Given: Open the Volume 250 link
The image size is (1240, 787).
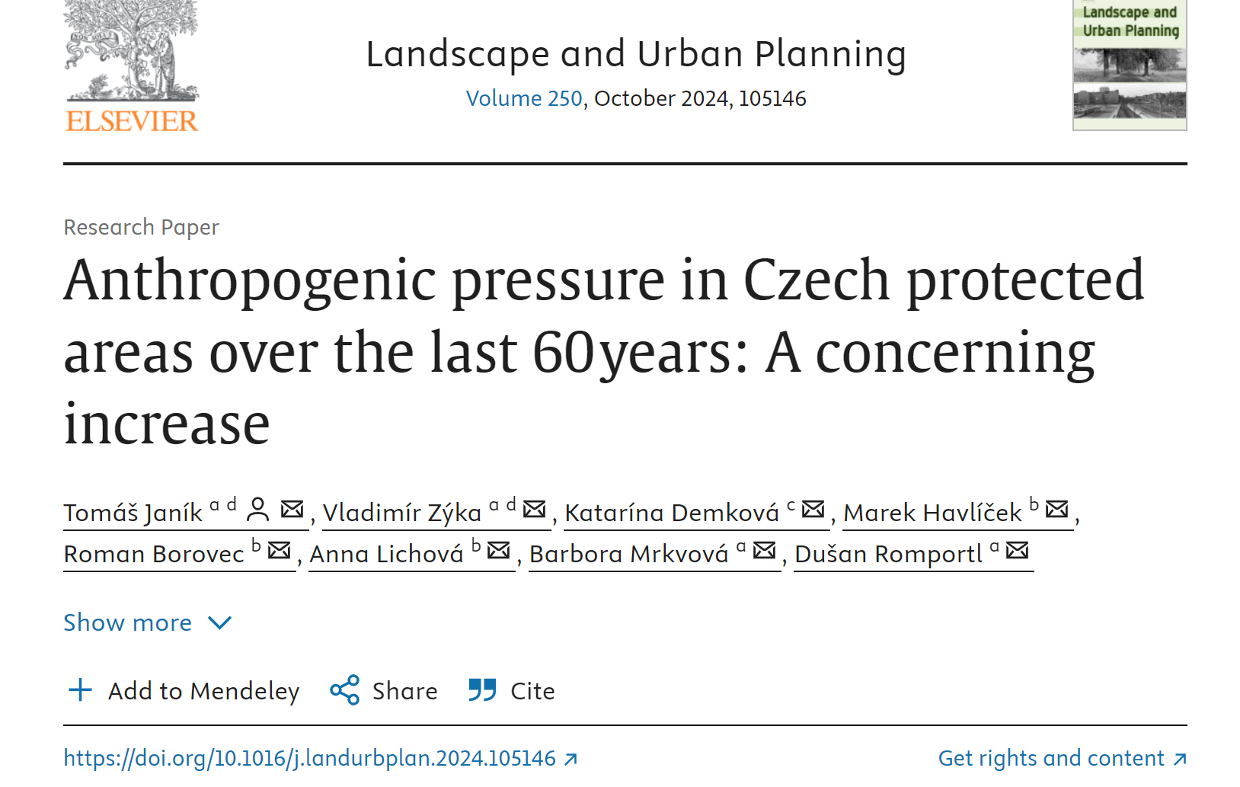Looking at the screenshot, I should click(524, 98).
